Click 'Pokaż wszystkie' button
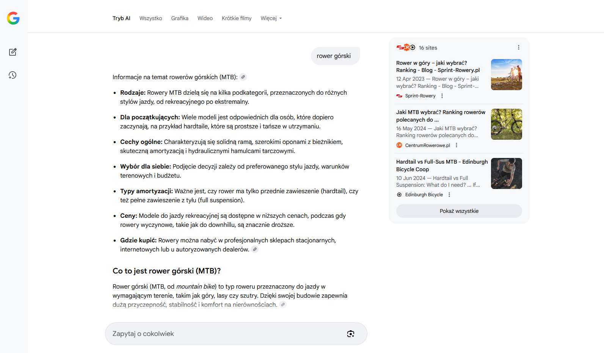This screenshot has width=604, height=353. point(459,211)
